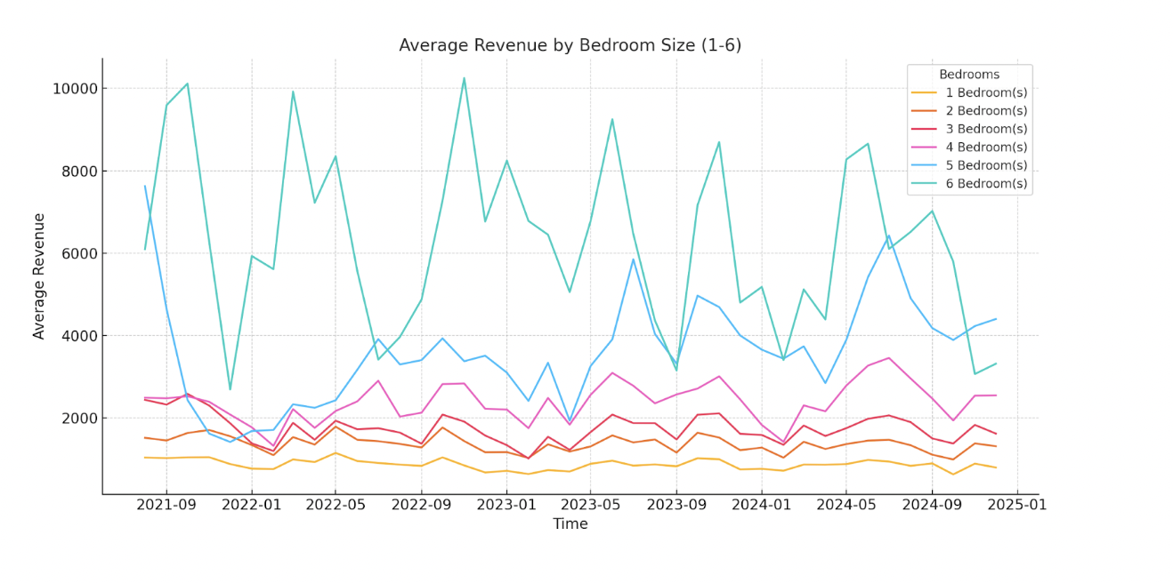Select the 2021-09 x-axis tick label

pos(166,505)
